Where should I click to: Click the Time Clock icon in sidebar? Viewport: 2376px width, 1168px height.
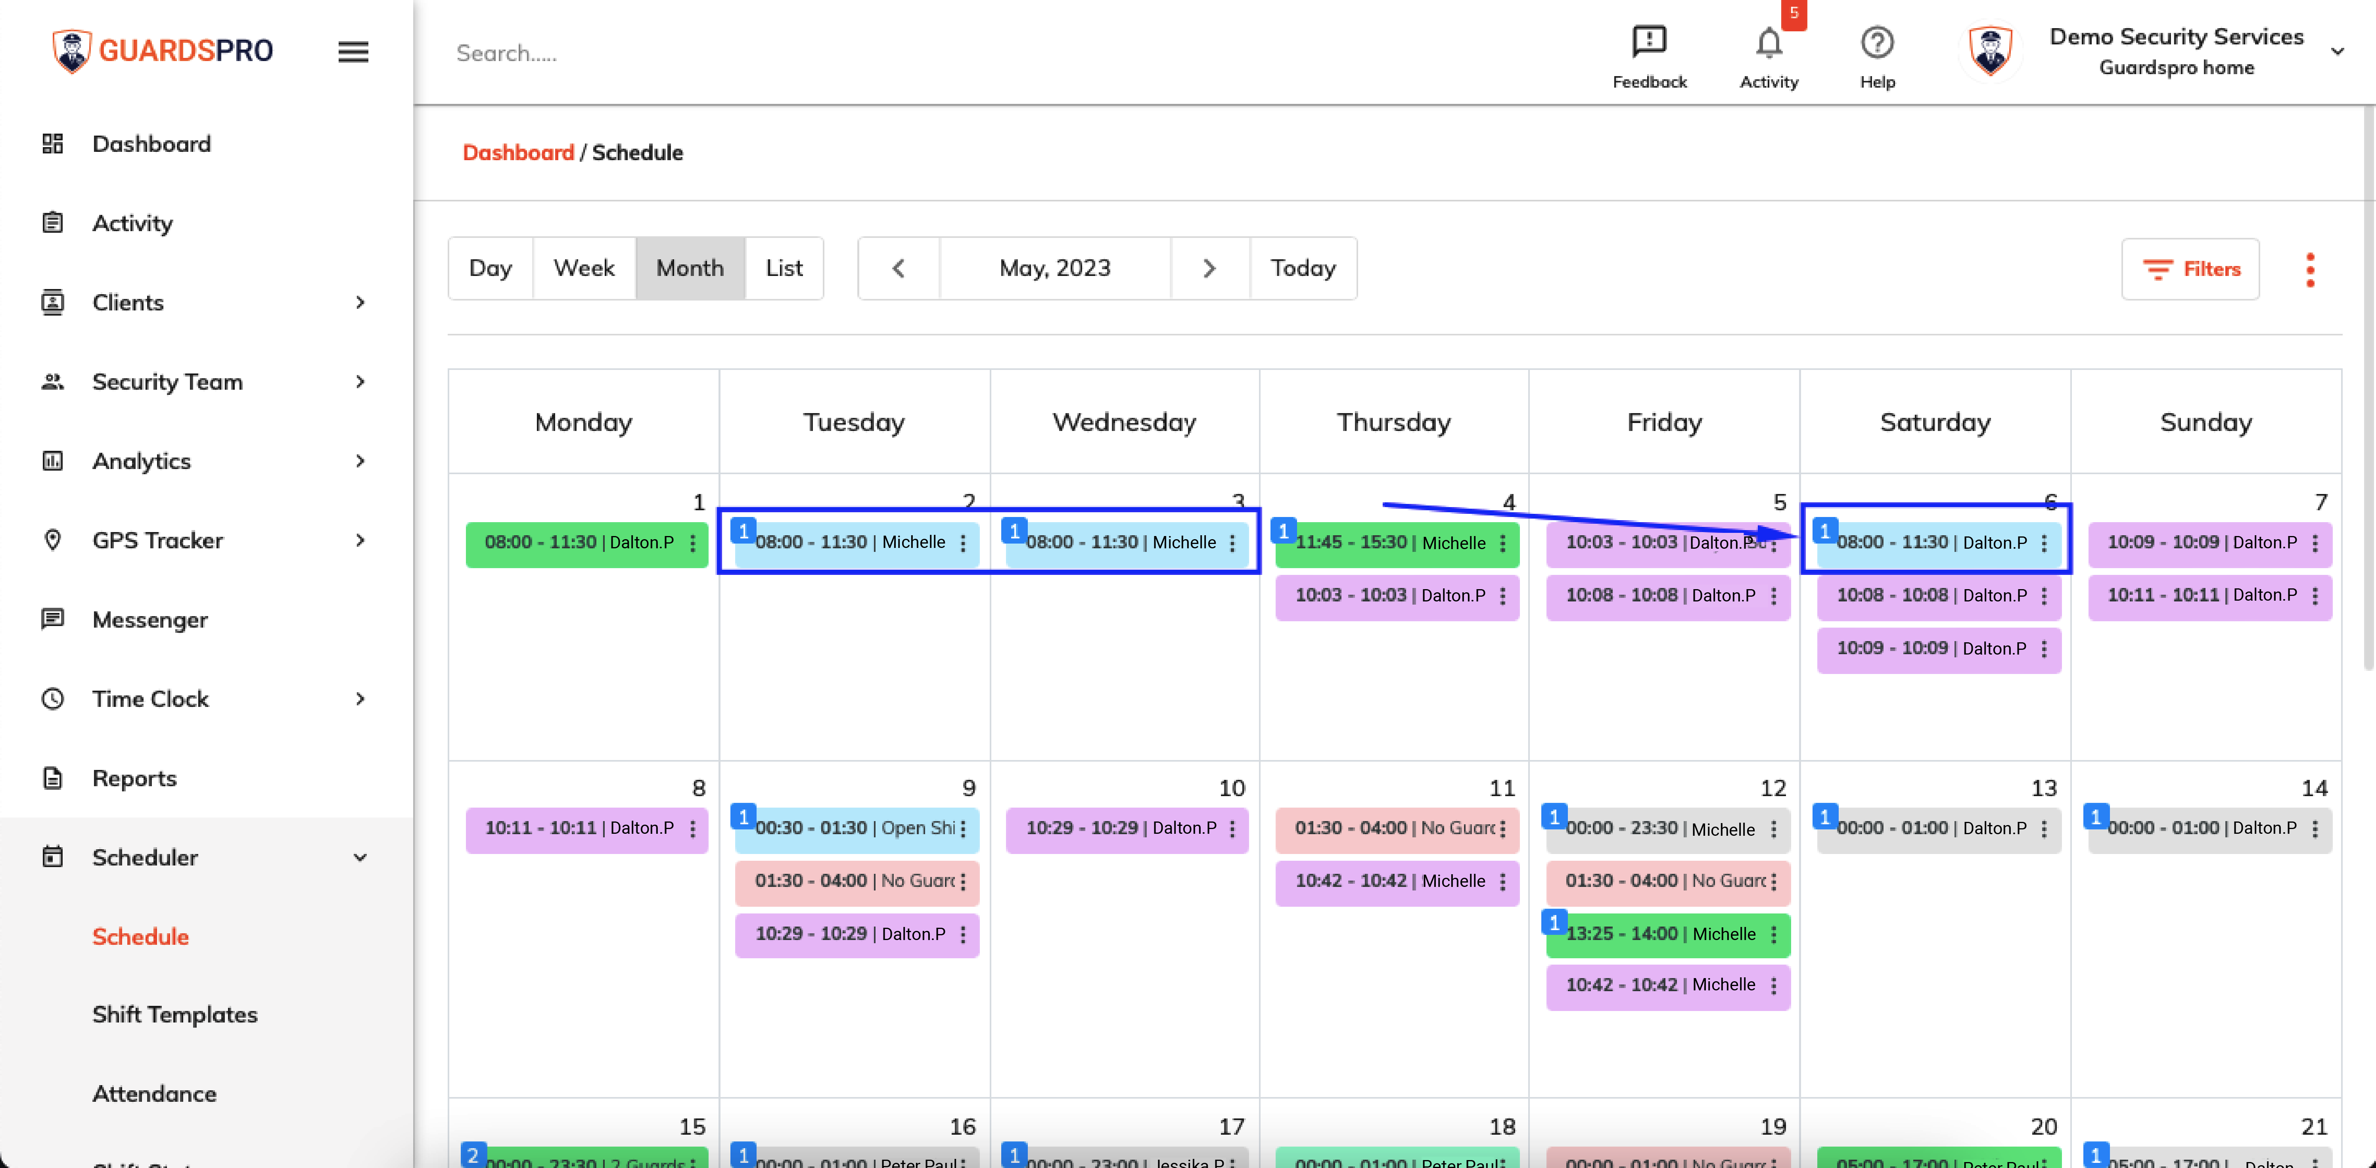click(53, 699)
